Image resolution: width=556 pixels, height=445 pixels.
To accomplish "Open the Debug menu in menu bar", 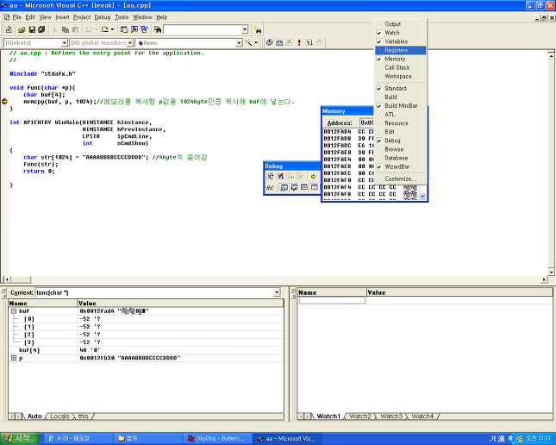I will coord(102,17).
